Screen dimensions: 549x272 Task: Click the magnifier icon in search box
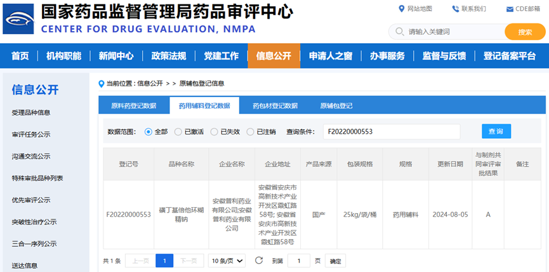[x=400, y=32]
